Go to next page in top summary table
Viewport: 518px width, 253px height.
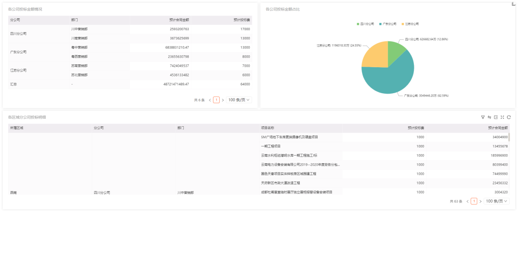pyautogui.click(x=223, y=100)
